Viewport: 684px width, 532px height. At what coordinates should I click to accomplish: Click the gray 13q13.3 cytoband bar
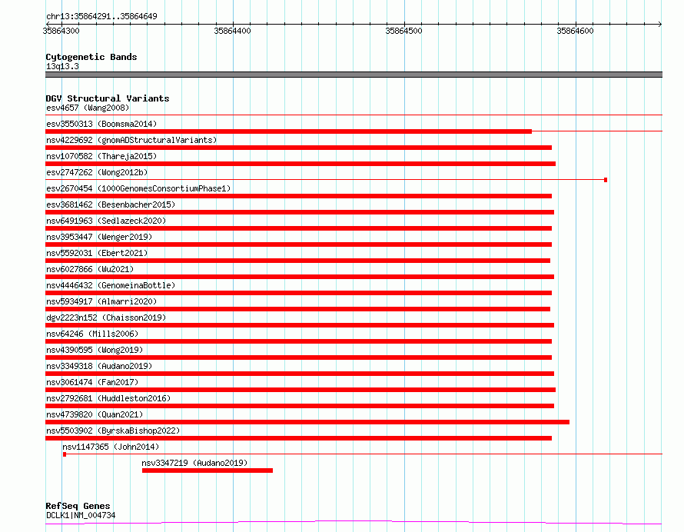pos(354,75)
